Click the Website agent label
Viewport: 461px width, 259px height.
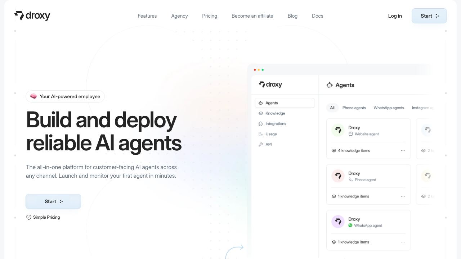tap(367, 134)
